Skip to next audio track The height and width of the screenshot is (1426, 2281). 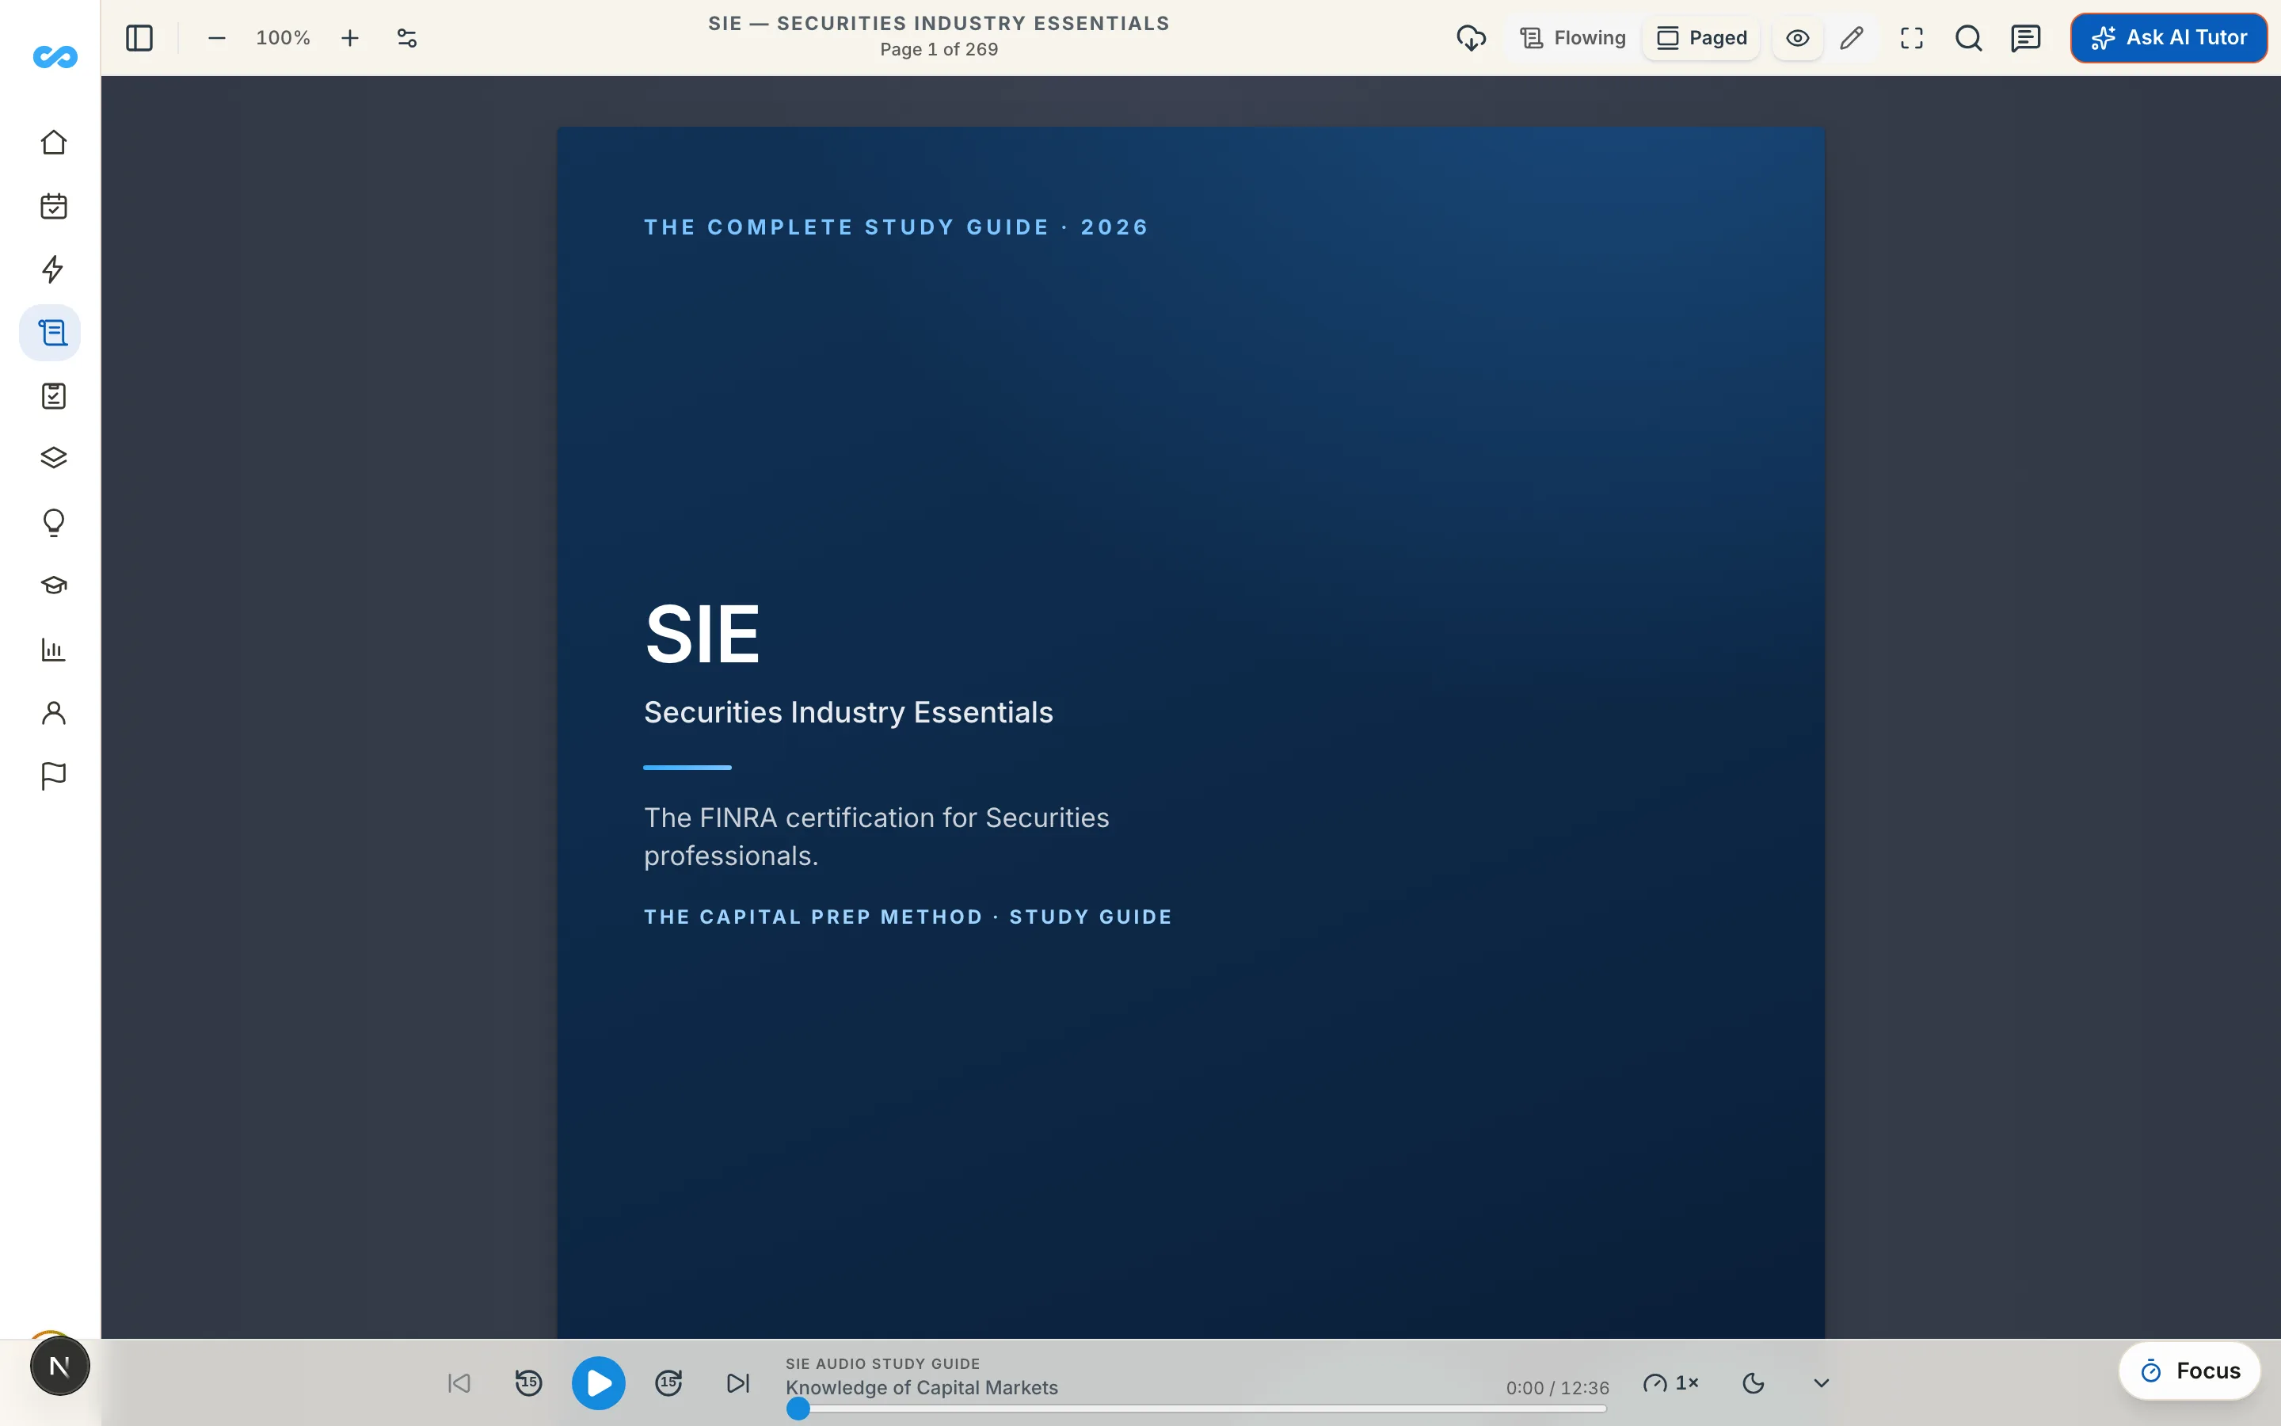(x=738, y=1383)
